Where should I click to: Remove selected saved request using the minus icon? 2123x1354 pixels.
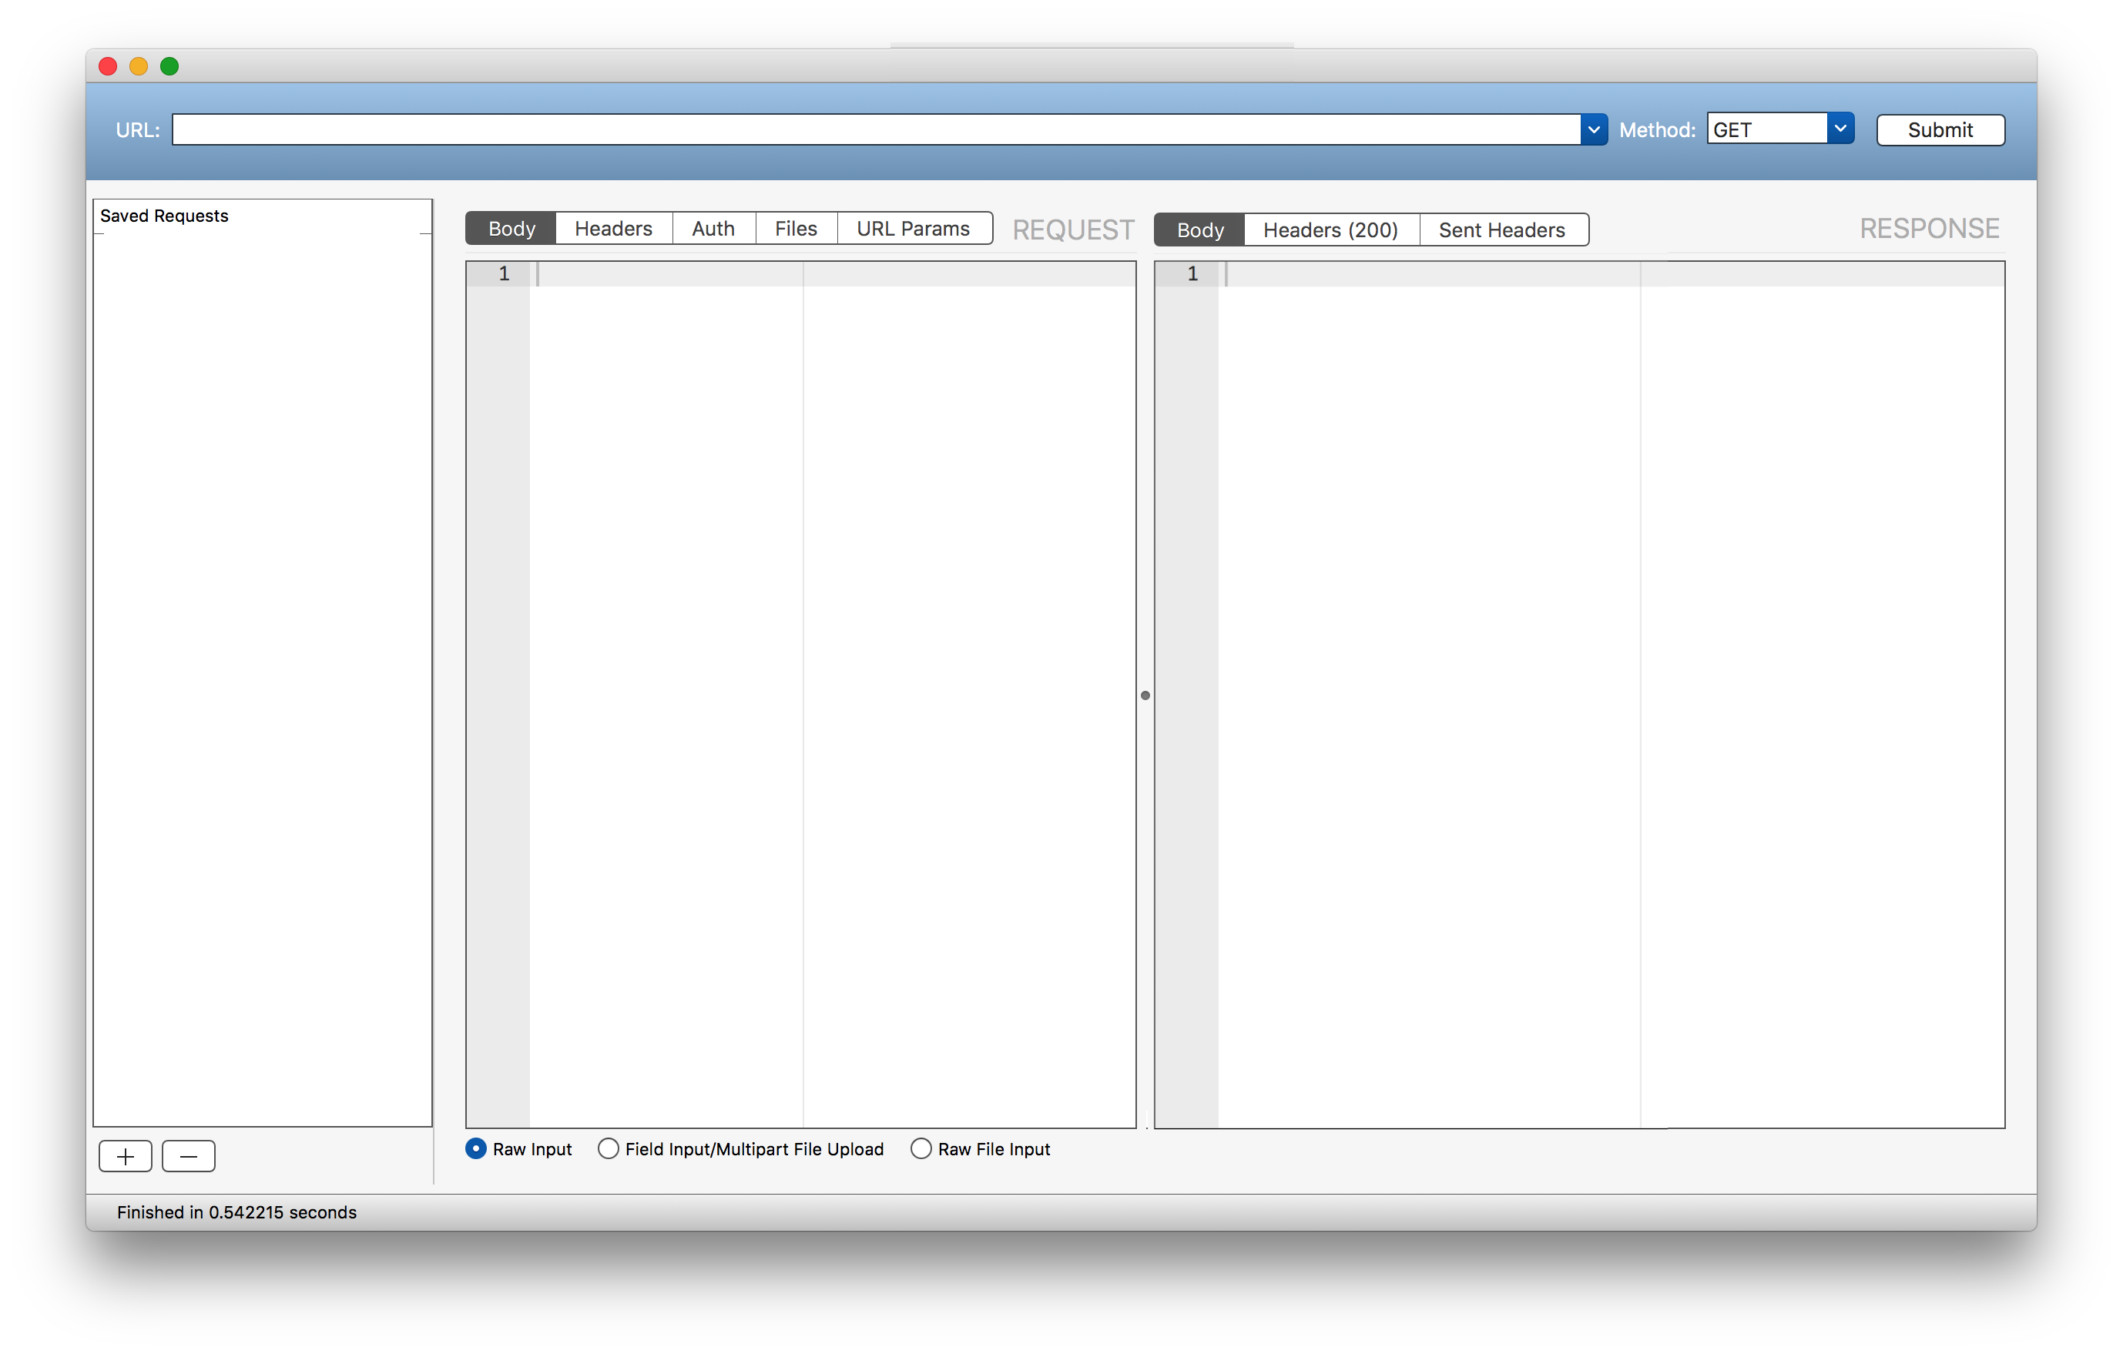tap(188, 1155)
